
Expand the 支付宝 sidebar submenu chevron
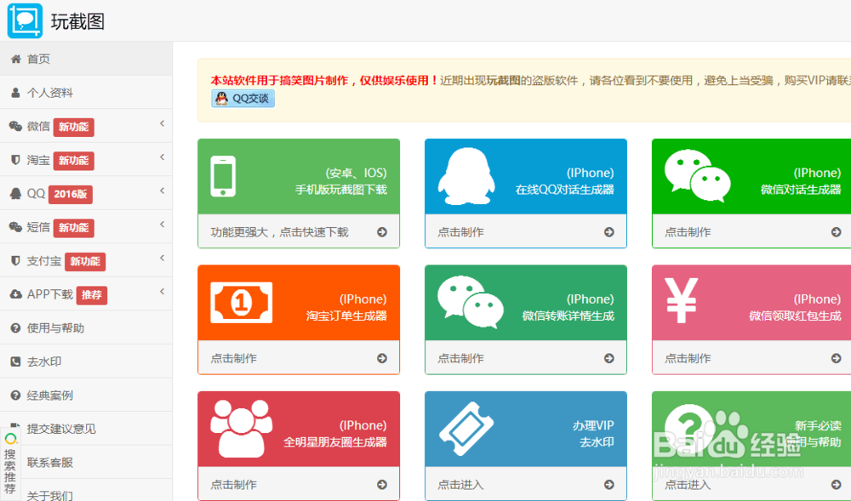[162, 259]
